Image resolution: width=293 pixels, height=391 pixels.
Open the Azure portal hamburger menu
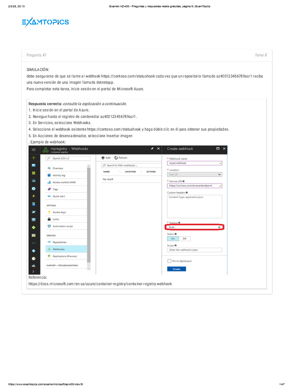pyautogui.click(x=34, y=150)
